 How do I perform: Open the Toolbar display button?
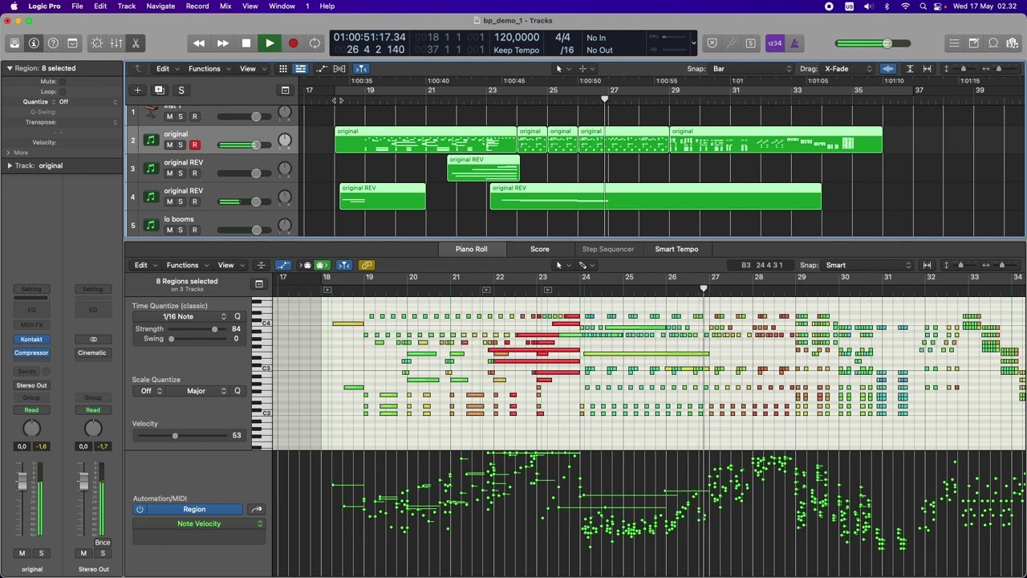[x=72, y=43]
